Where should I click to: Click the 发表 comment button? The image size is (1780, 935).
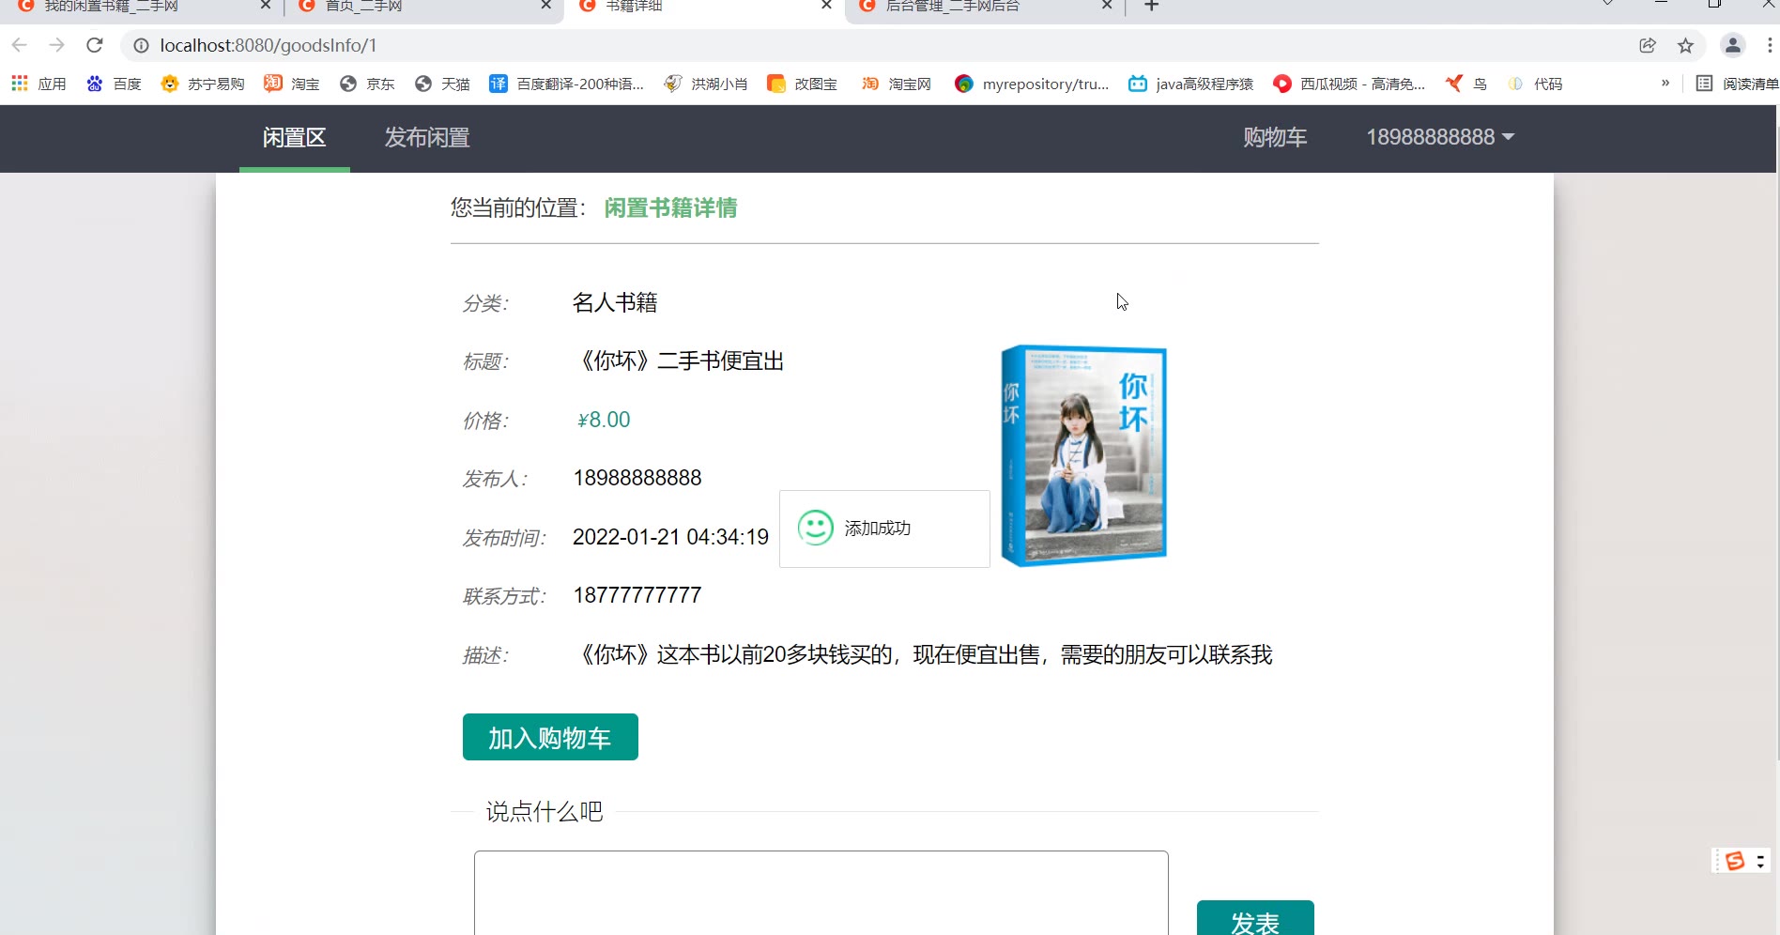click(1255, 918)
